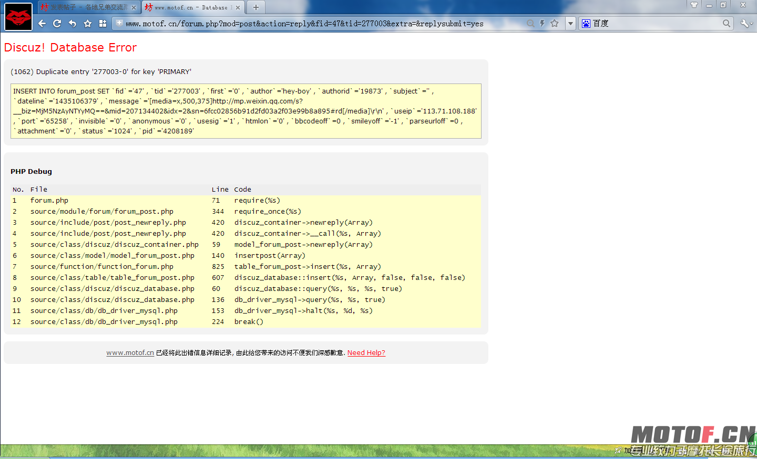The image size is (757, 459).
Task: Click table_forum_post.php file entry
Action: 112,278
